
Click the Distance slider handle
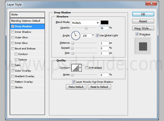(x=73, y=43)
